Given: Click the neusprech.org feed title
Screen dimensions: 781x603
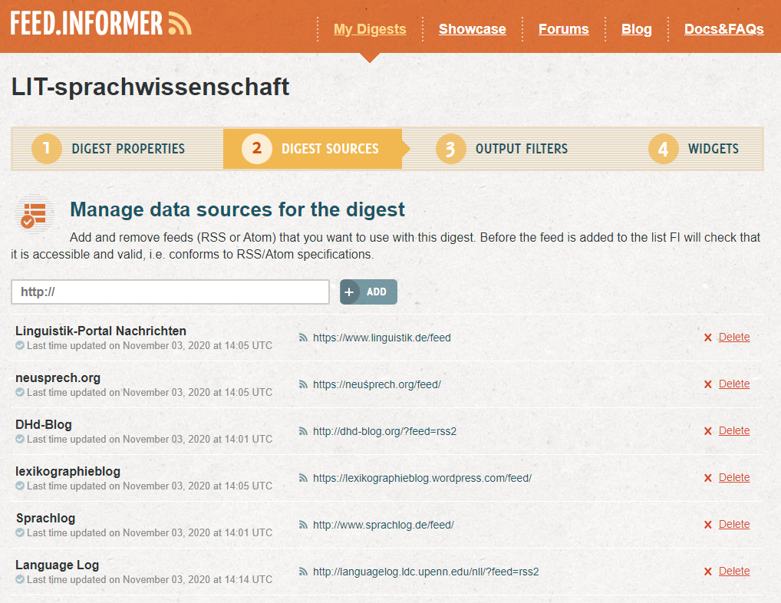Looking at the screenshot, I should pyautogui.click(x=58, y=377).
